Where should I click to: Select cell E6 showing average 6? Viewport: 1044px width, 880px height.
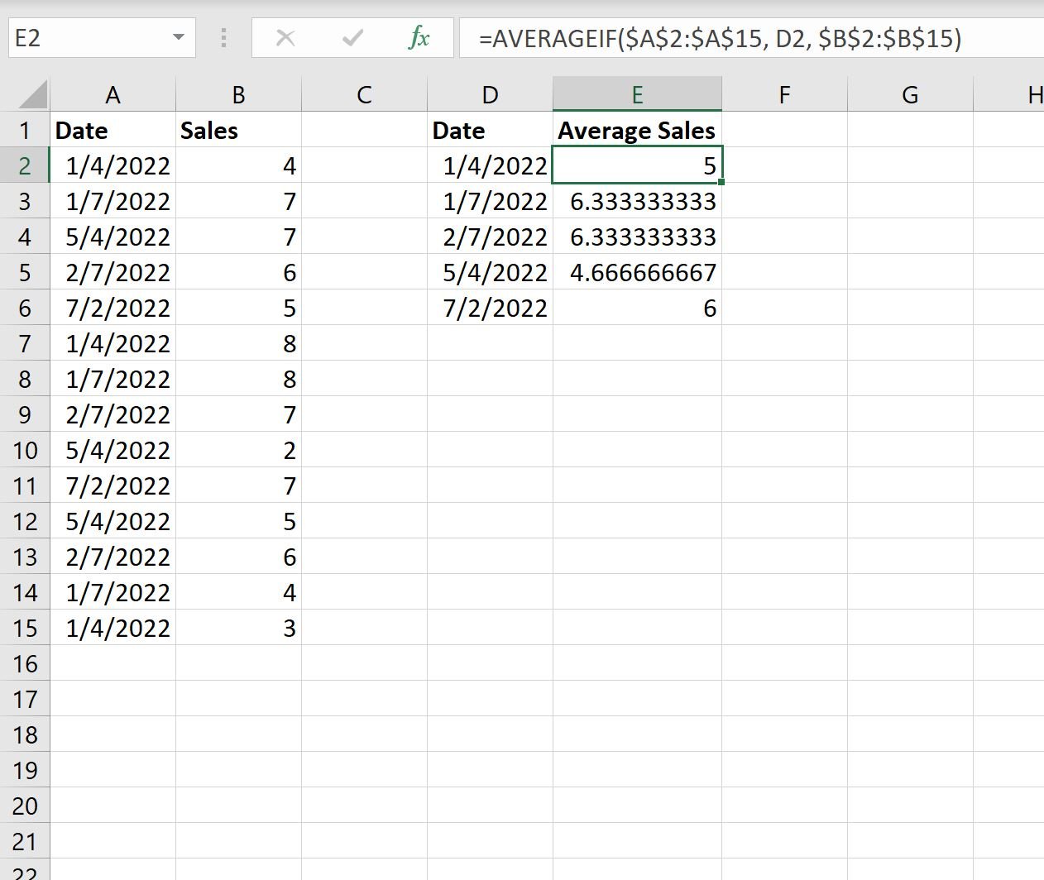[x=637, y=308]
